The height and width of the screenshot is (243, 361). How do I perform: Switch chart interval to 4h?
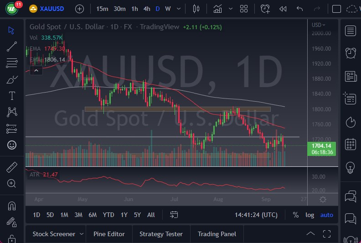146,9
